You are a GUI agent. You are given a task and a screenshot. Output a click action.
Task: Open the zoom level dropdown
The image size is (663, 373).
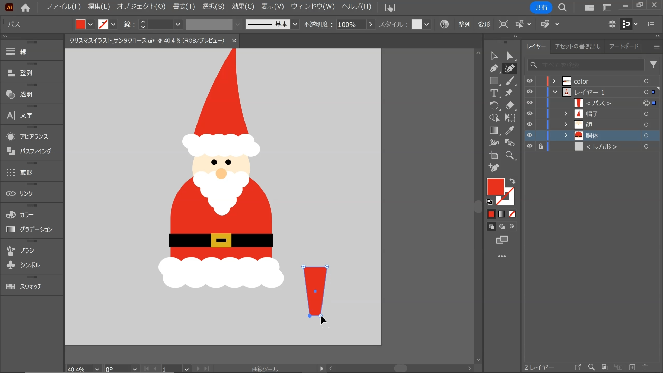point(97,369)
